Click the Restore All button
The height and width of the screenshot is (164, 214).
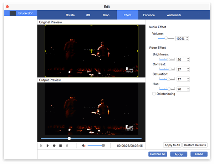pyautogui.click(x=158, y=154)
